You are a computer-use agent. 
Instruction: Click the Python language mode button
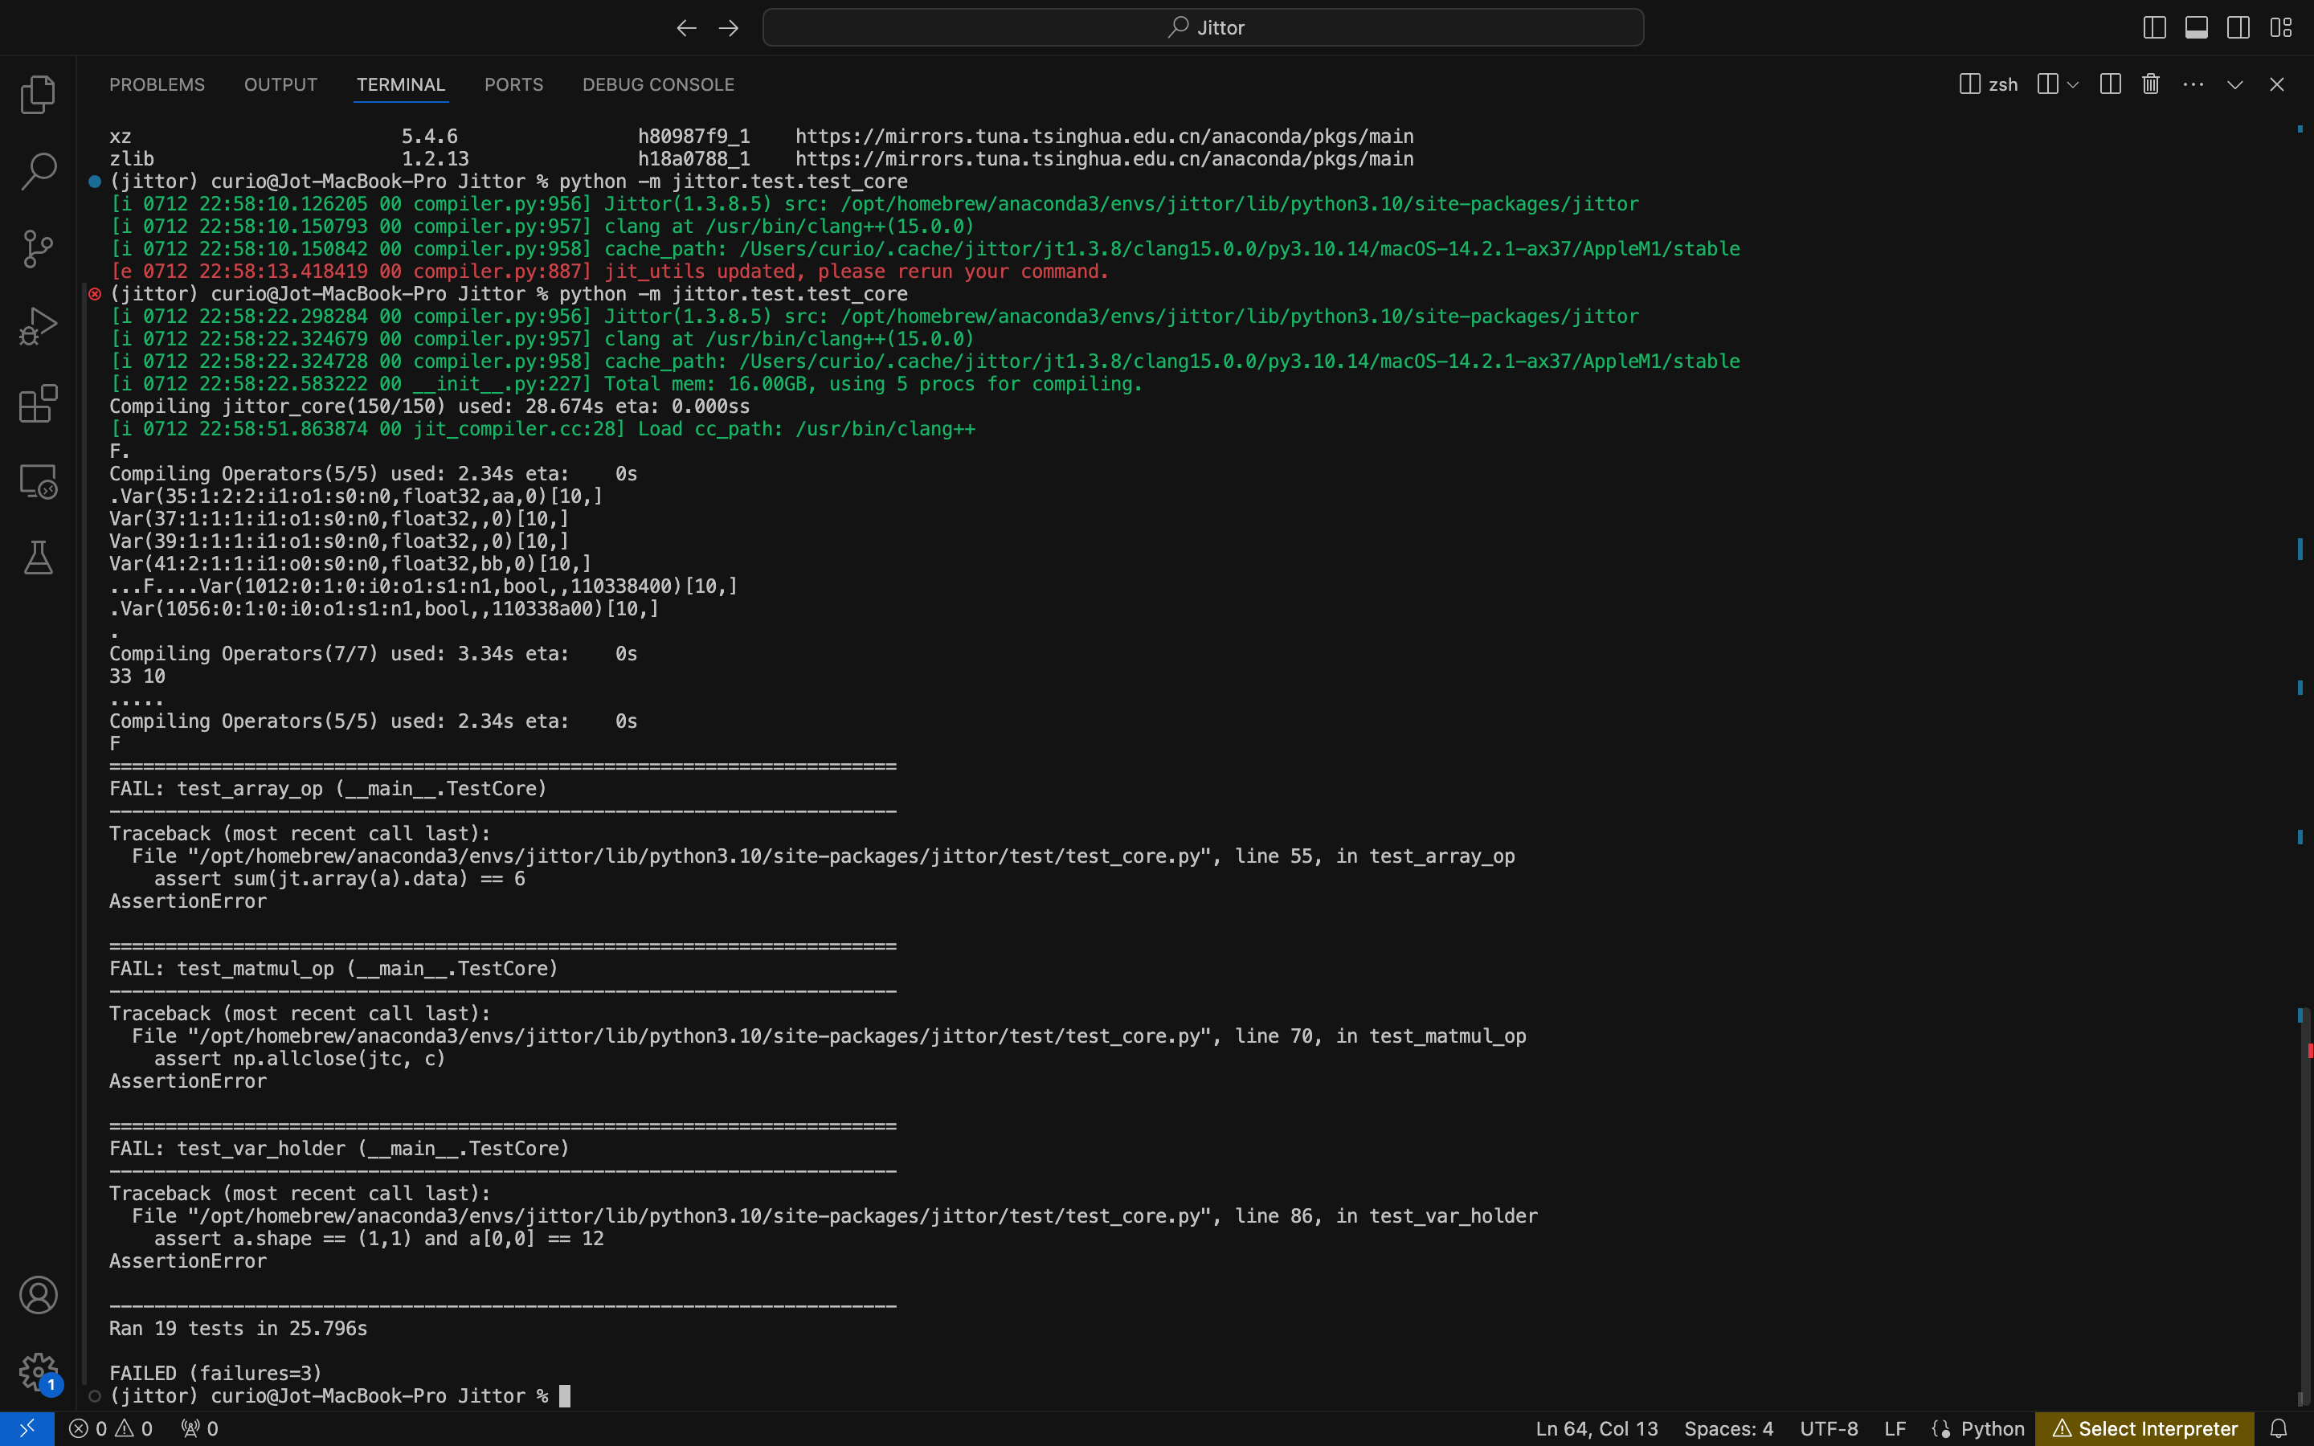point(1992,1428)
